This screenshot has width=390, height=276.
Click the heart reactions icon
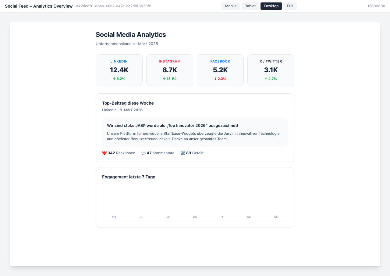(104, 153)
